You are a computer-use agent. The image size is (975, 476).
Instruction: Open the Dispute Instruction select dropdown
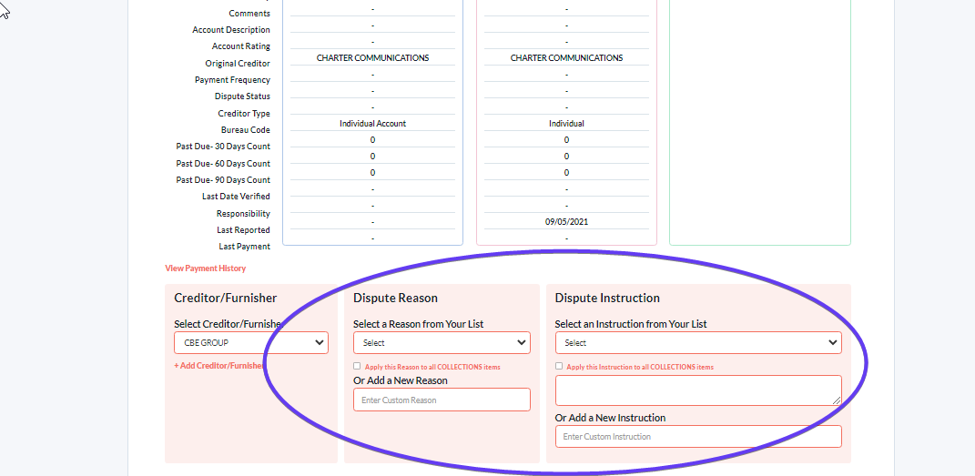point(697,342)
